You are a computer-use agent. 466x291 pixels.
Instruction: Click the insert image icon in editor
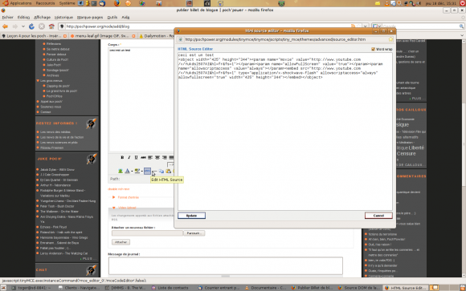pos(121,172)
